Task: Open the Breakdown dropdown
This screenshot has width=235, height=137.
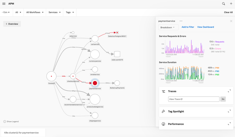Action: [x=168, y=27]
